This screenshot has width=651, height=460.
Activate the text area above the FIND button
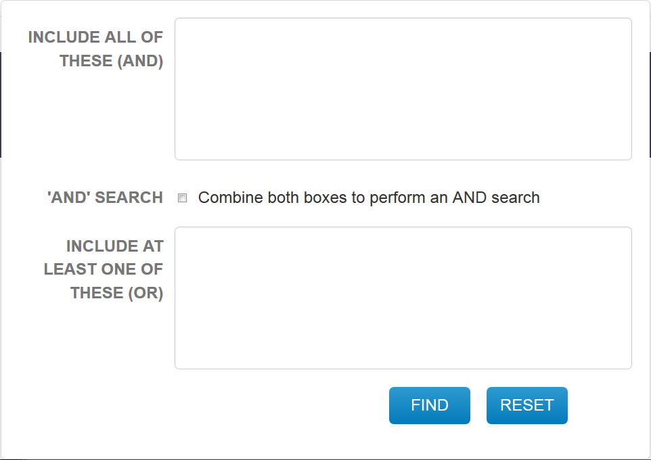(x=403, y=298)
